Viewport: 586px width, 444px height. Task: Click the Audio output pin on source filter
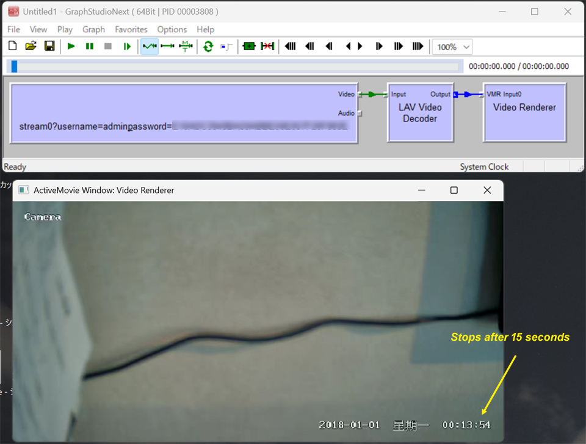(360, 113)
